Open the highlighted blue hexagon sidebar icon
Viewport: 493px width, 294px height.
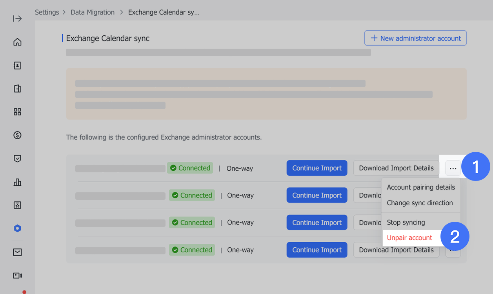point(17,228)
